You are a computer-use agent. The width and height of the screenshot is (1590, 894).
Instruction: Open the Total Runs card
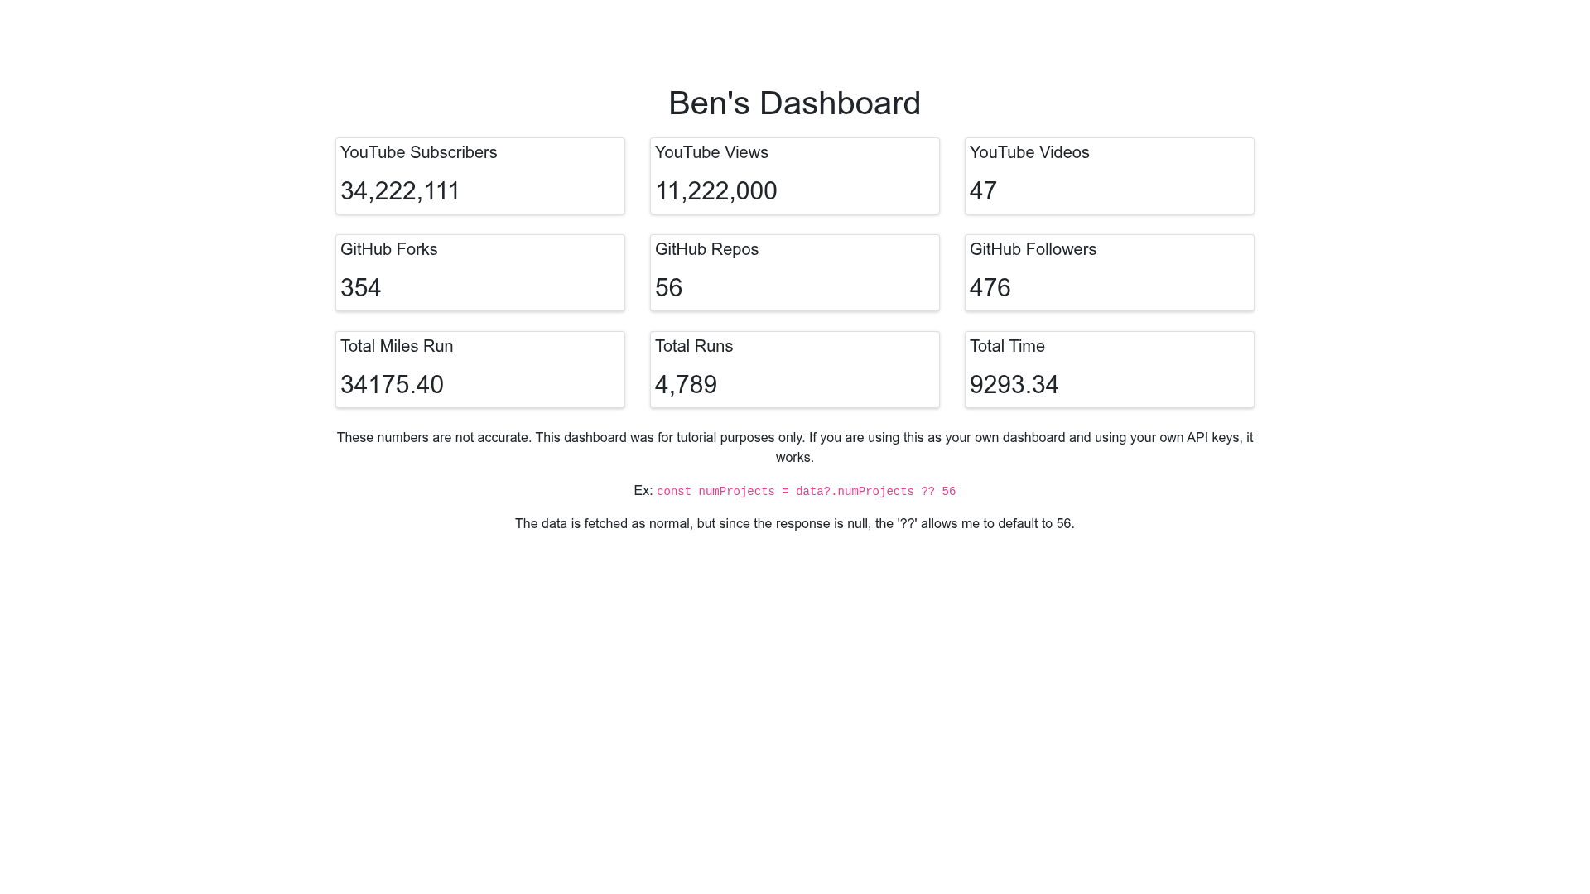click(x=795, y=370)
